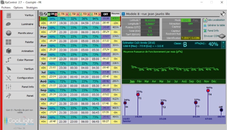Click the Jan T1 time cell 19:30
The width and height of the screenshot is (227, 130).
coord(63,23)
